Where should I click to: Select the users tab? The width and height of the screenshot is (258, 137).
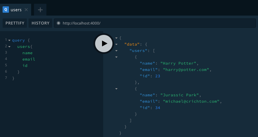(16, 10)
